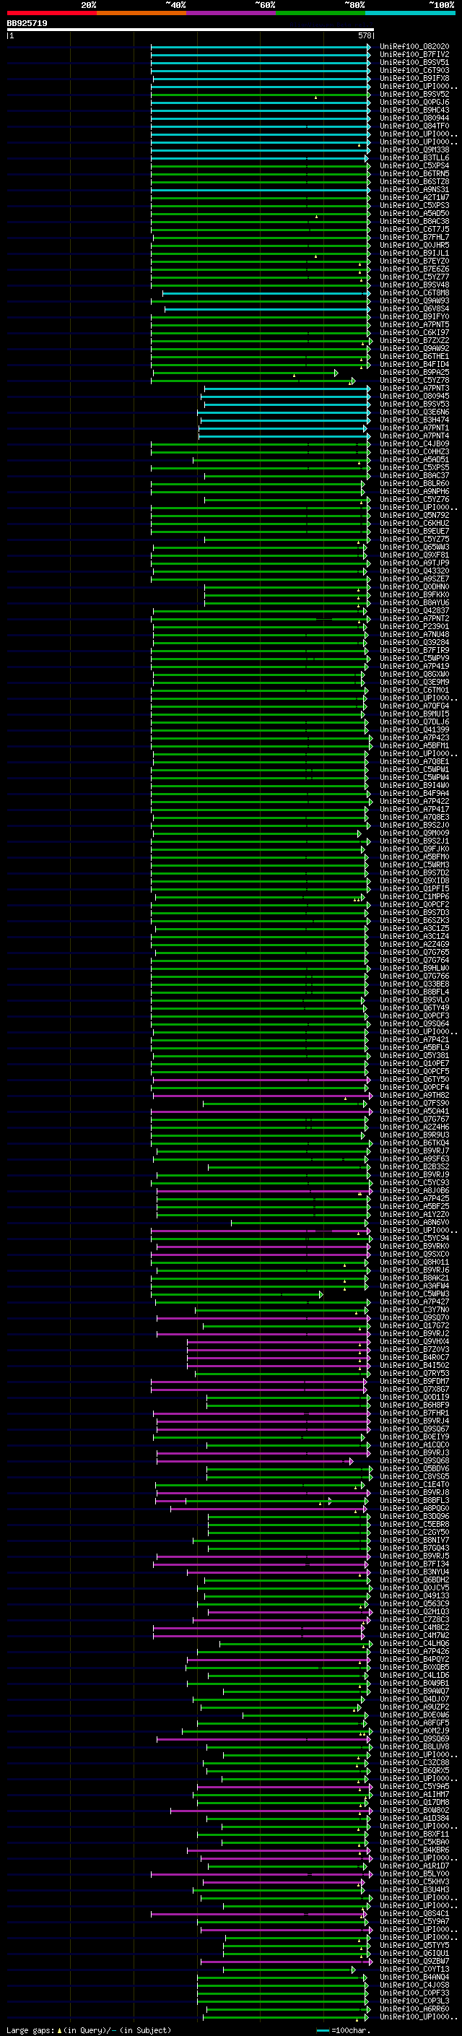
Task: Select the query name BB925719
Action: 27,24
